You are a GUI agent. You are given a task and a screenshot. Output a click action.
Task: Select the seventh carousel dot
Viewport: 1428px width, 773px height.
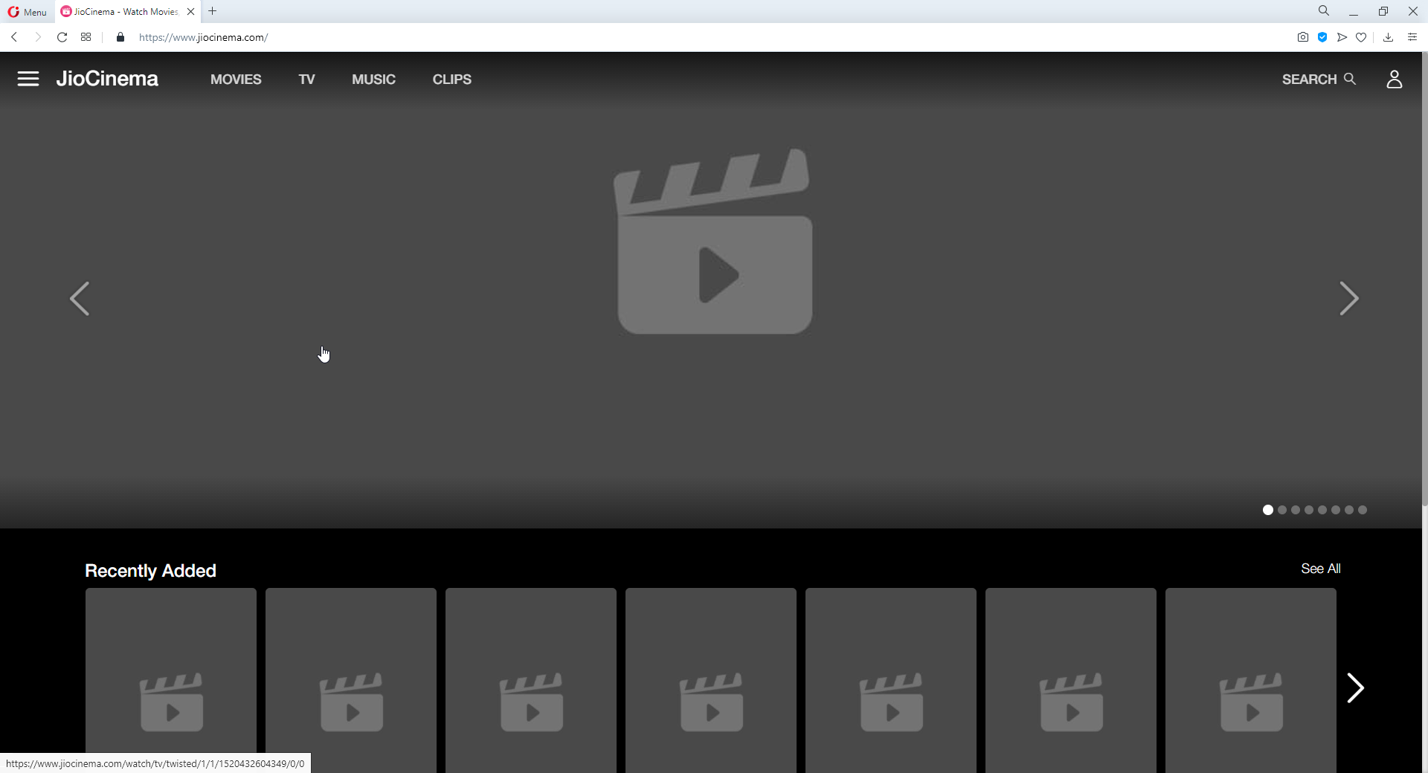[1349, 510]
